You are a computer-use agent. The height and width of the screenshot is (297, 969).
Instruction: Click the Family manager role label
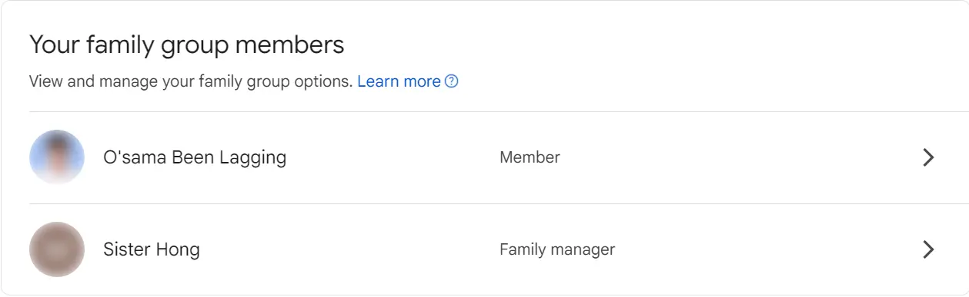[557, 249]
